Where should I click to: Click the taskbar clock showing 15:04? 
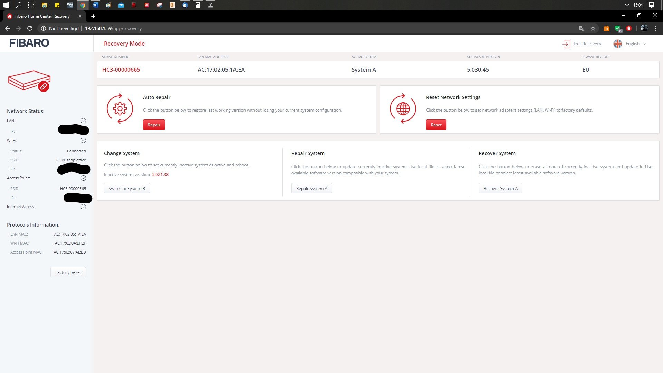[x=638, y=5]
